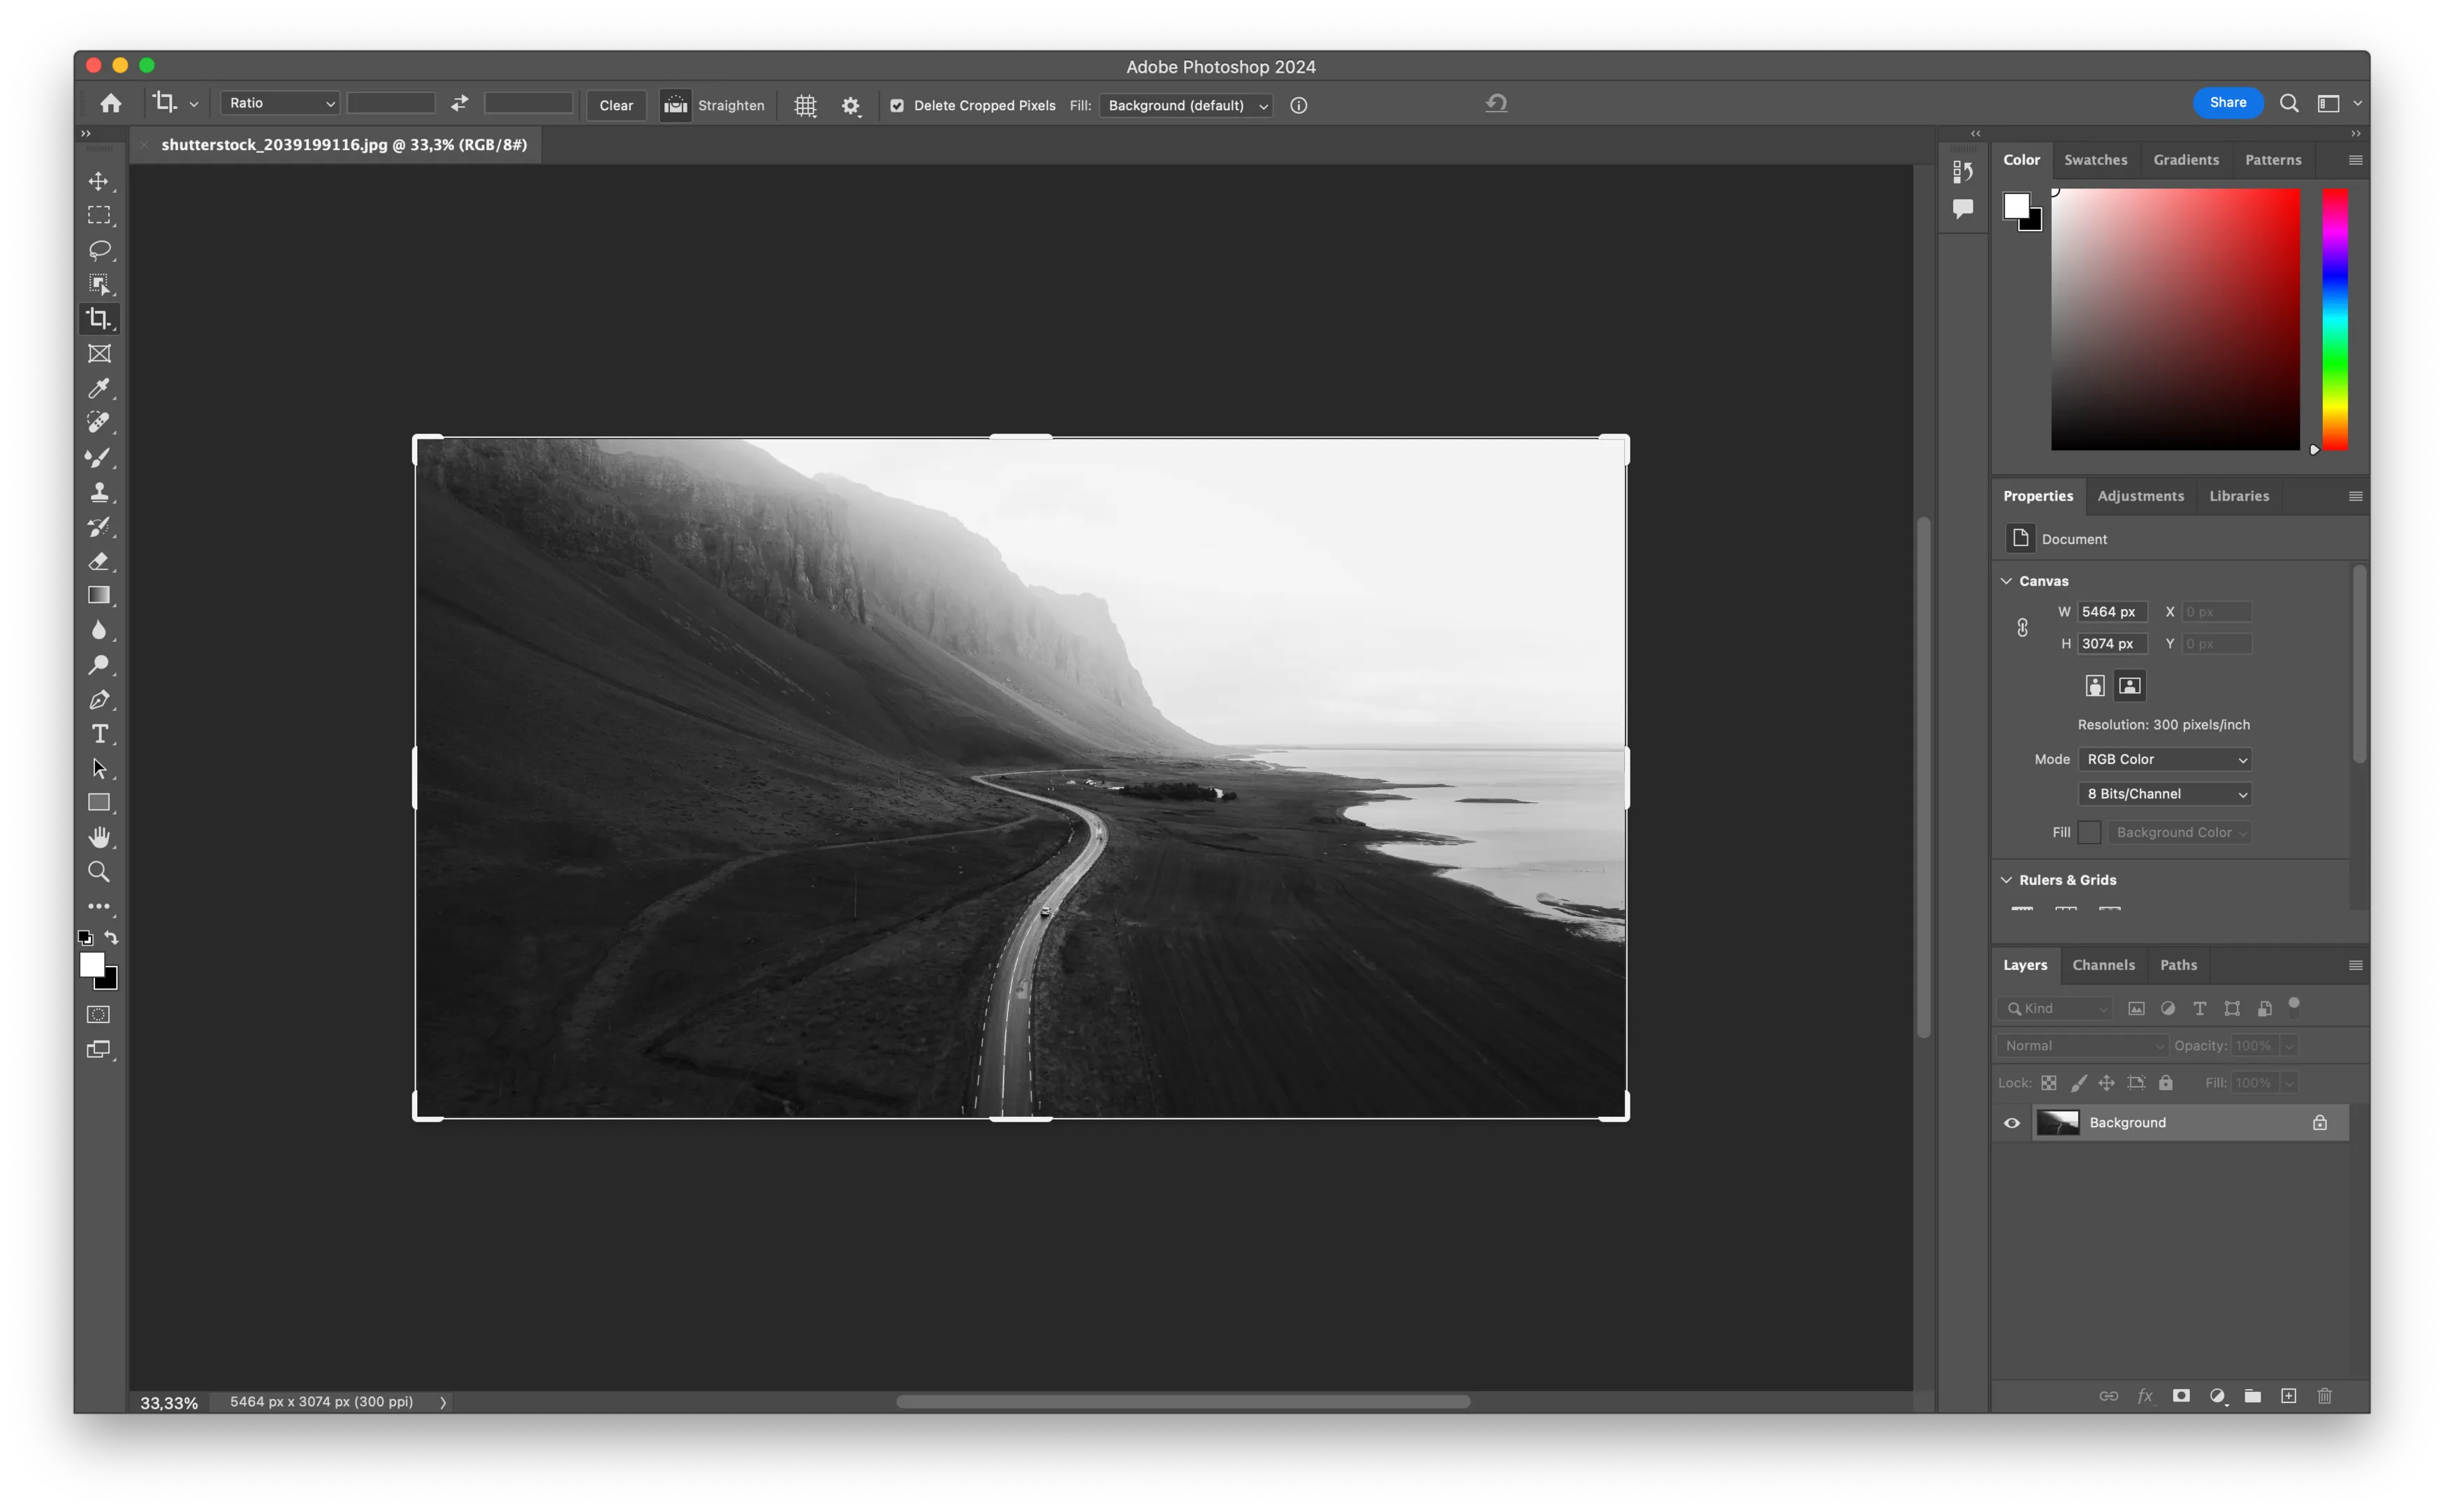Click the create new layer icon
The width and height of the screenshot is (2445, 1512).
click(2288, 1396)
